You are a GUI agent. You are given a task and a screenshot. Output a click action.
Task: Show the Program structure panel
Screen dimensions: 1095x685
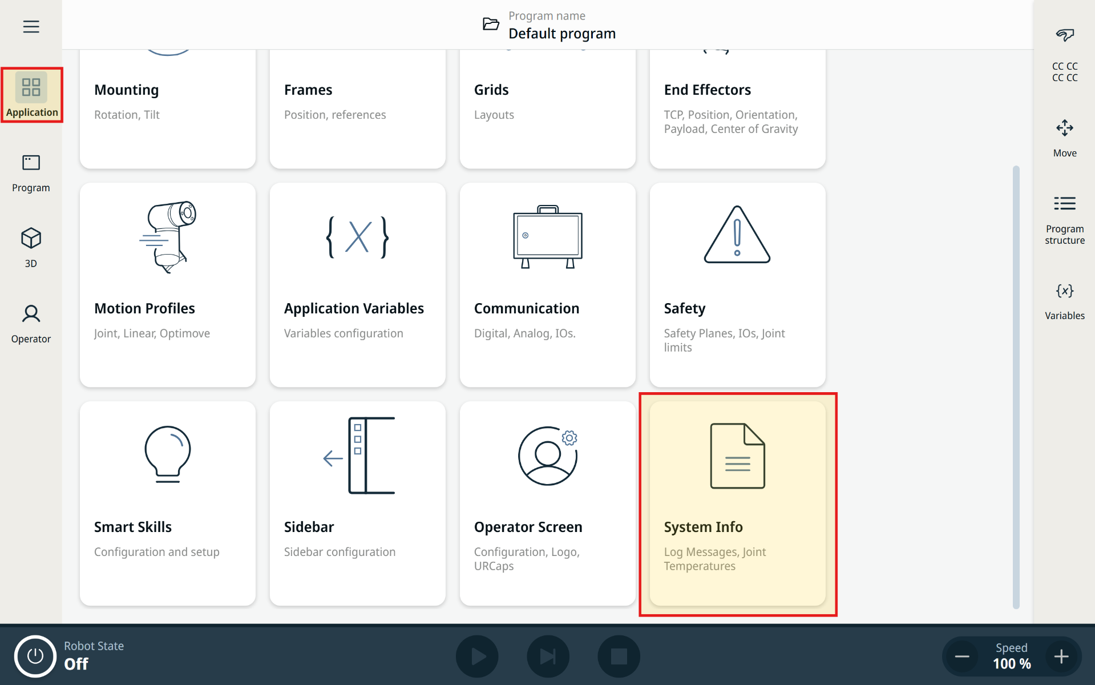point(1064,219)
